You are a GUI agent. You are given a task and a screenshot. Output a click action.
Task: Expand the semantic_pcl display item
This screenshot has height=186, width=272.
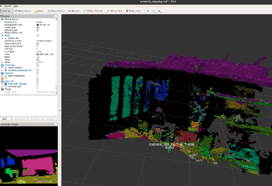pos(3,87)
